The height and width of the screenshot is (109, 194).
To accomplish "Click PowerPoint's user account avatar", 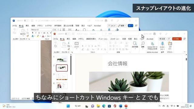I will 154,34.
